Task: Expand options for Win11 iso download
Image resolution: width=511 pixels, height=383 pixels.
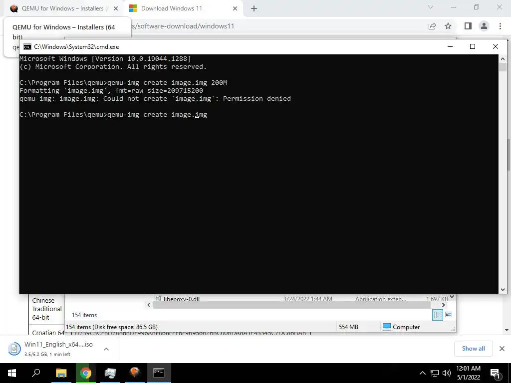Action: click(x=106, y=349)
